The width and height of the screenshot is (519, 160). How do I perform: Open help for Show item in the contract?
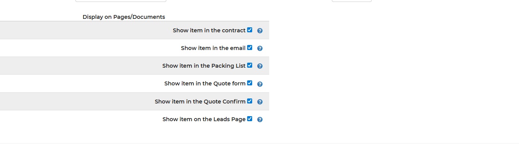[x=260, y=31]
